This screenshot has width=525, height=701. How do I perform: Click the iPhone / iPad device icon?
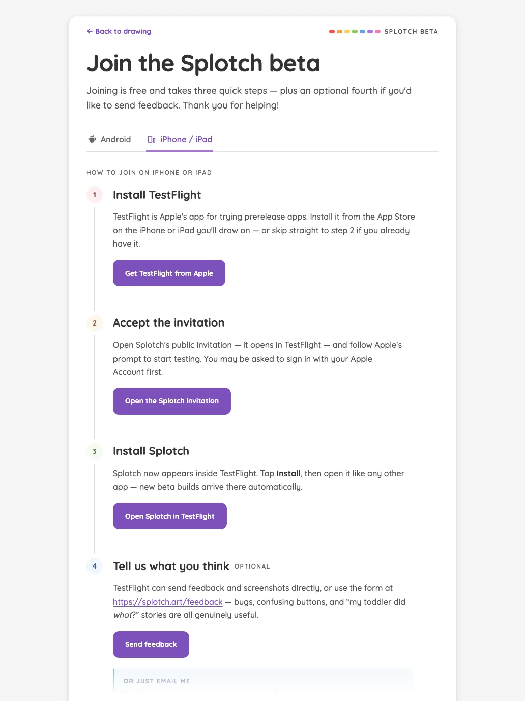tap(152, 139)
